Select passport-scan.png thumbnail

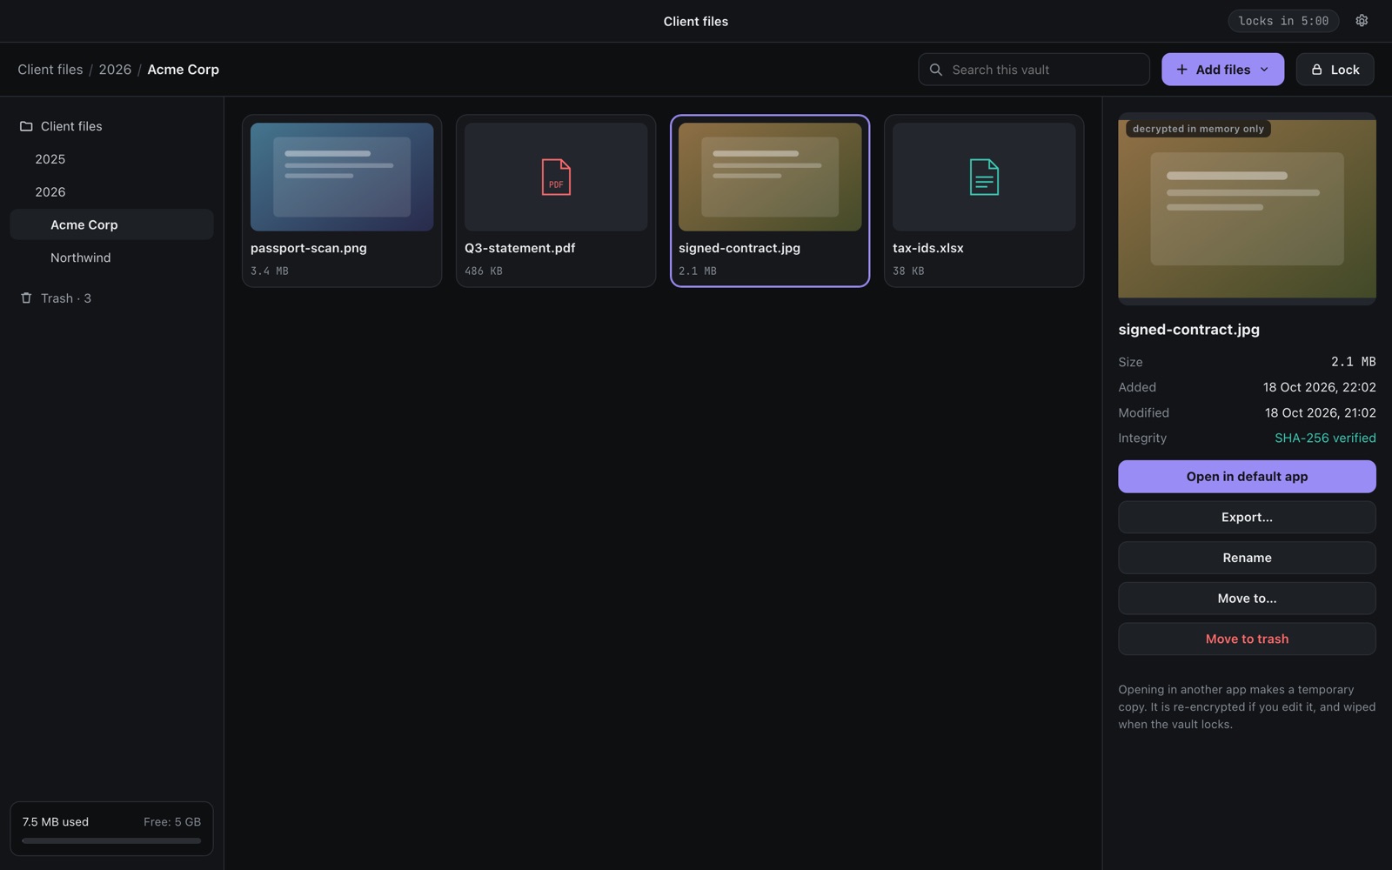tap(342, 177)
